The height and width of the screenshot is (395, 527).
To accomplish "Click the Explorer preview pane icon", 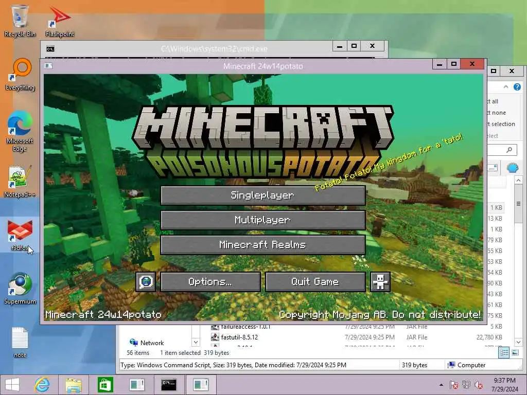I will pyautogui.click(x=493, y=167).
